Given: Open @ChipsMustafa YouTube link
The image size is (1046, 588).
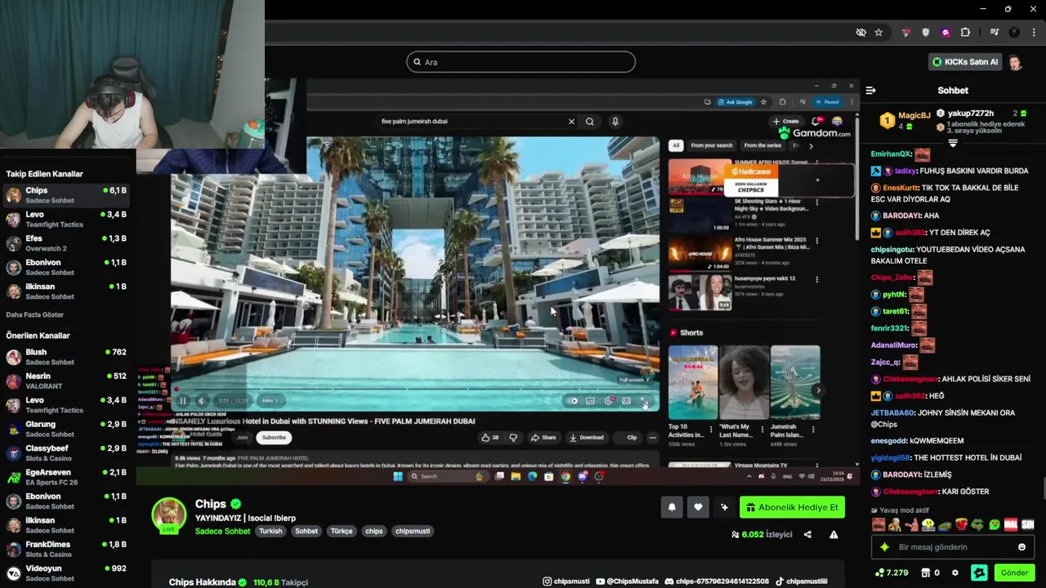Looking at the screenshot, I should pyautogui.click(x=627, y=581).
